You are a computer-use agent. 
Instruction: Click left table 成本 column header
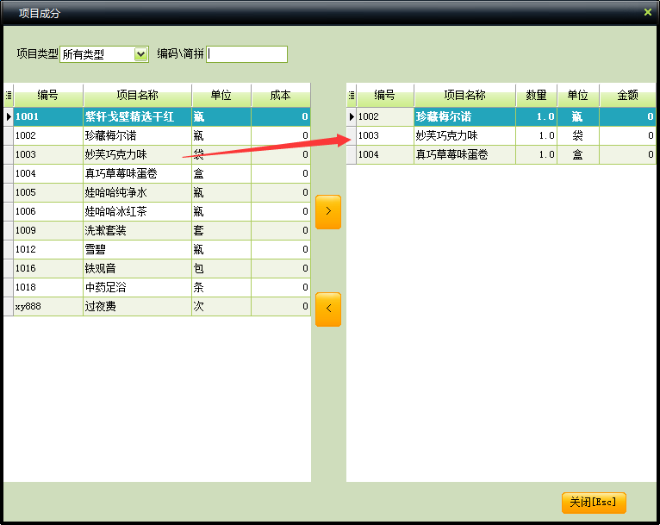coord(281,95)
